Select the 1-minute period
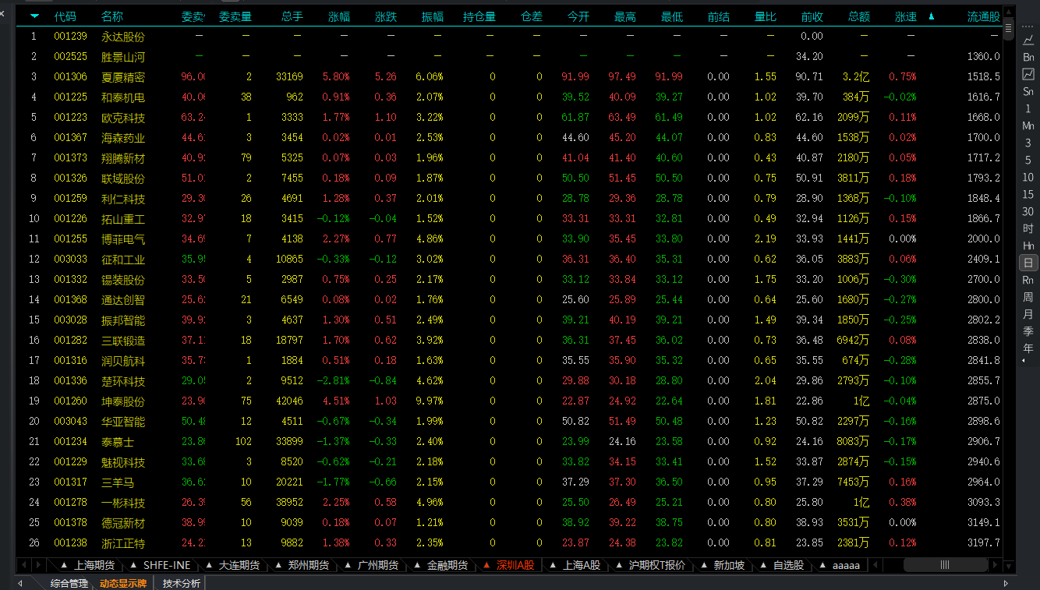Screen dimensions: 1040x590 [x=1028, y=108]
